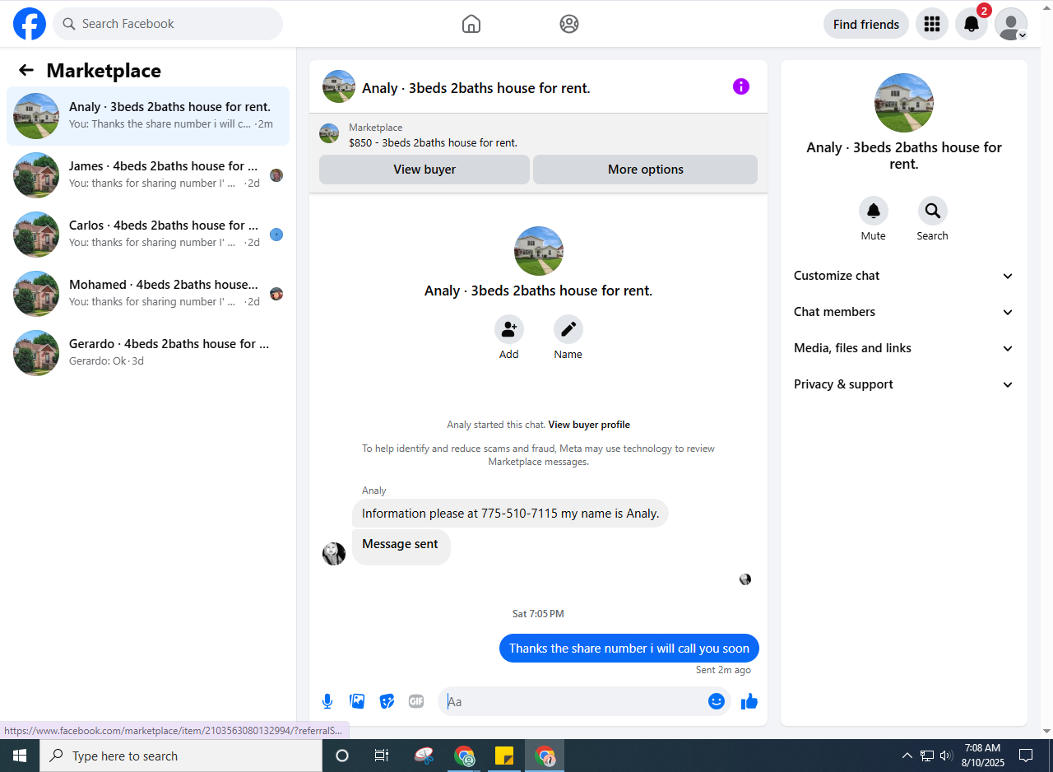1053x772 pixels.
Task: Expand the Customize chat section
Action: [904, 276]
